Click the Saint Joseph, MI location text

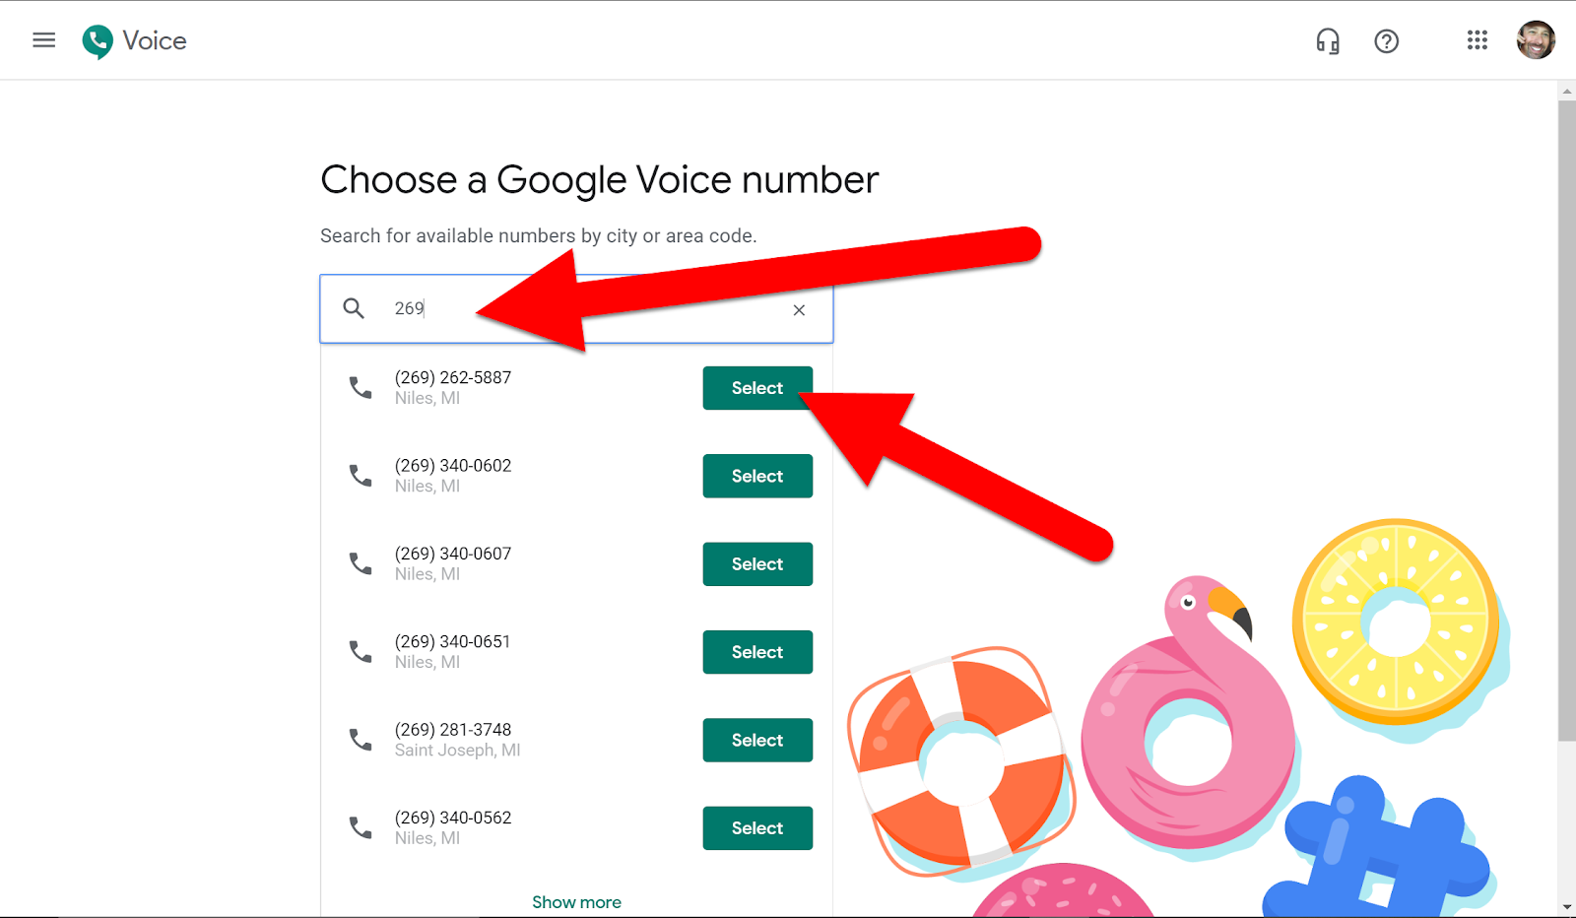point(457,751)
